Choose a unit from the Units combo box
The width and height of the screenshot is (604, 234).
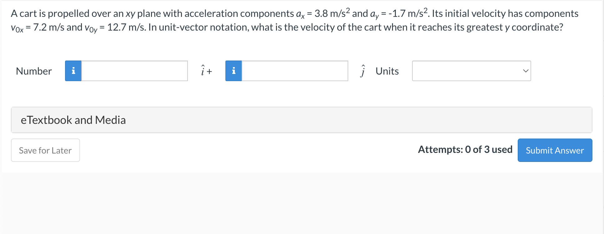pos(471,71)
